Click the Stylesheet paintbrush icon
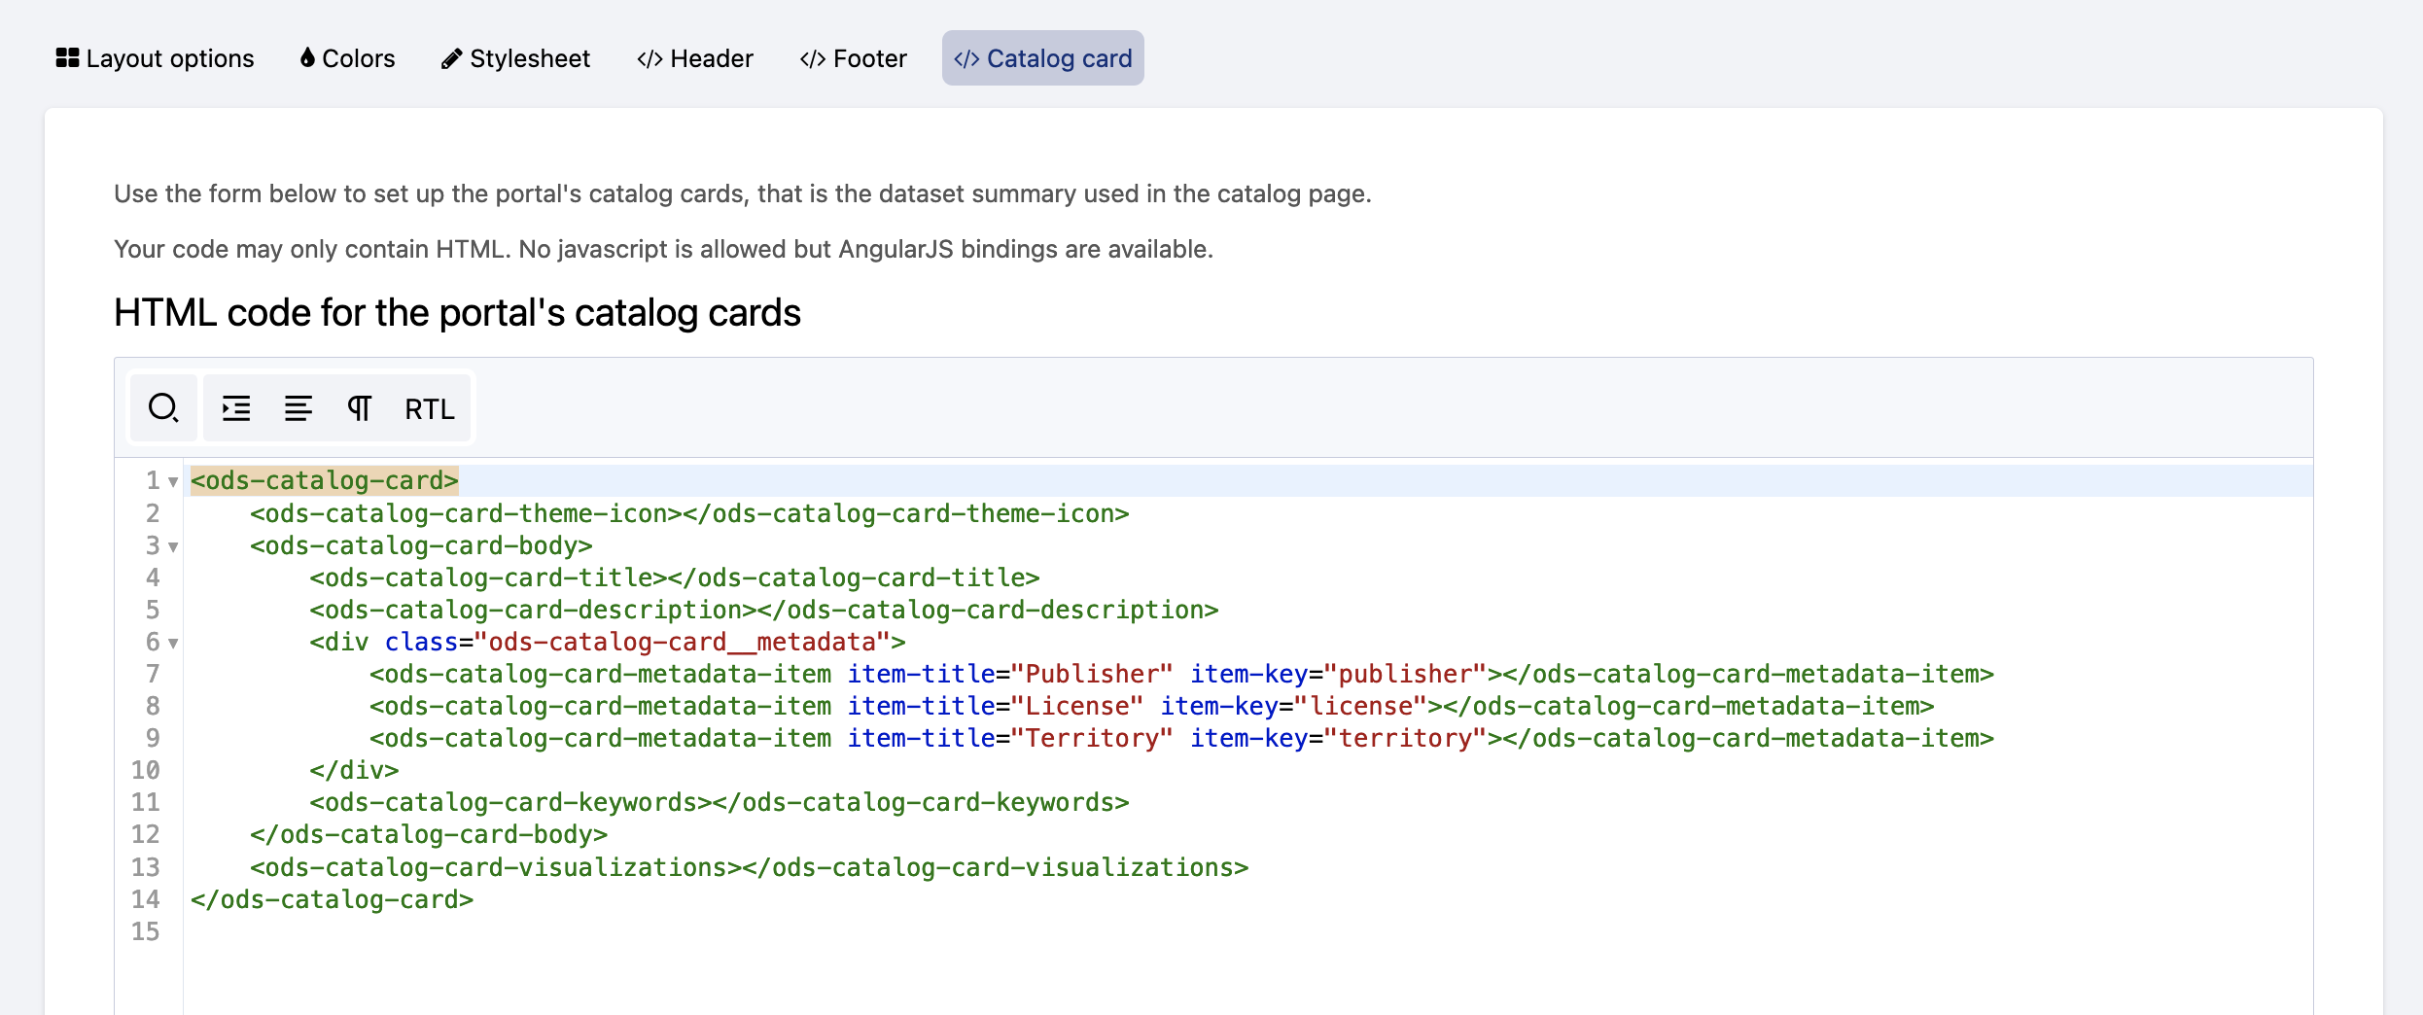 (x=451, y=59)
